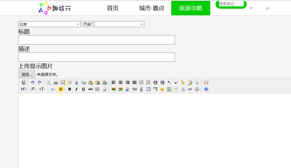Align text left
Screen dimensions: 291x168
pyautogui.click(x=114, y=83)
